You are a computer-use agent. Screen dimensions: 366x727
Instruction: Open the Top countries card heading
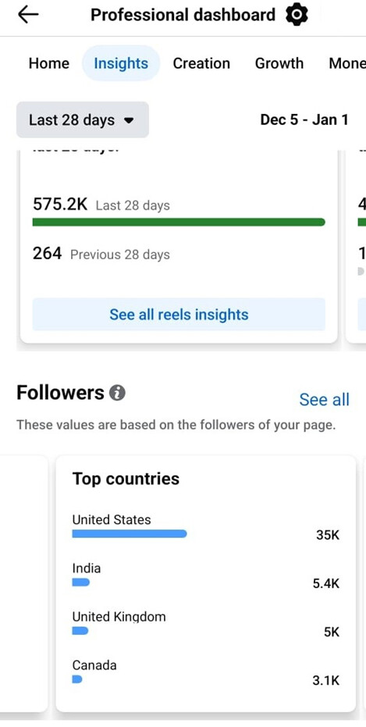(126, 479)
